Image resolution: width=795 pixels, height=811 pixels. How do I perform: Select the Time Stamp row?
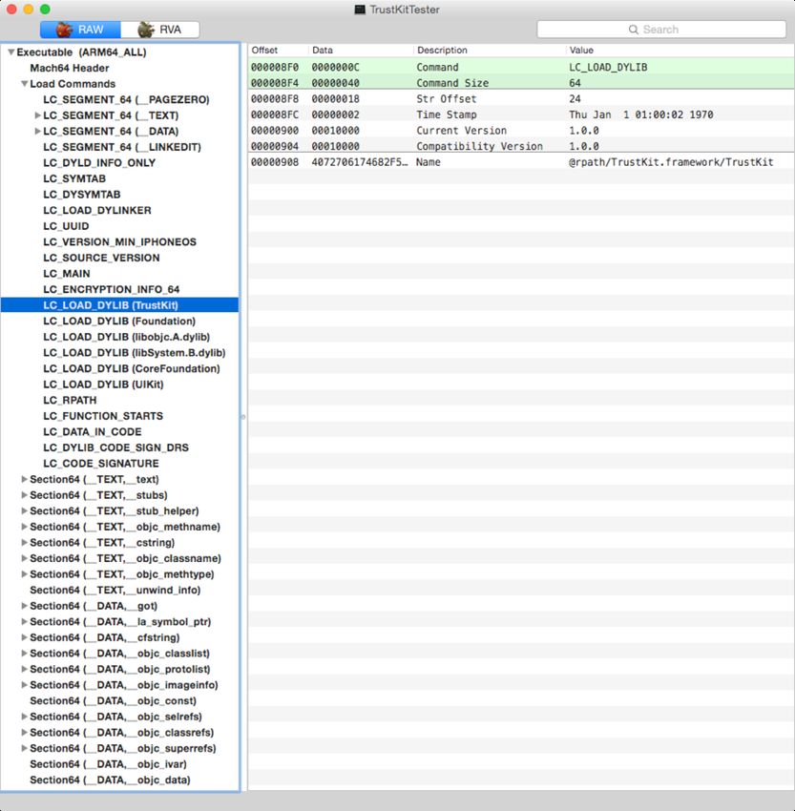coord(521,114)
